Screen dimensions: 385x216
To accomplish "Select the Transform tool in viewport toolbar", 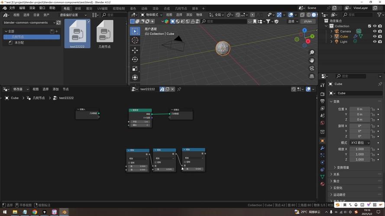I will (135, 78).
